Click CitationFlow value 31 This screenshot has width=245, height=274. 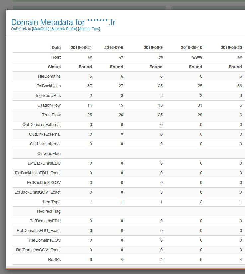200,105
